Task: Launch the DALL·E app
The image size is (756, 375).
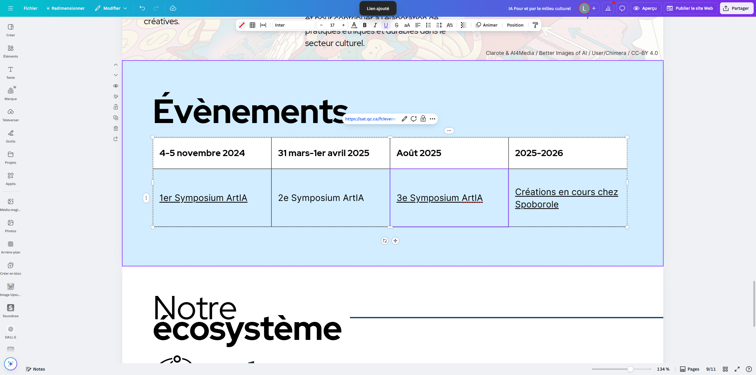Action: pyautogui.click(x=11, y=332)
